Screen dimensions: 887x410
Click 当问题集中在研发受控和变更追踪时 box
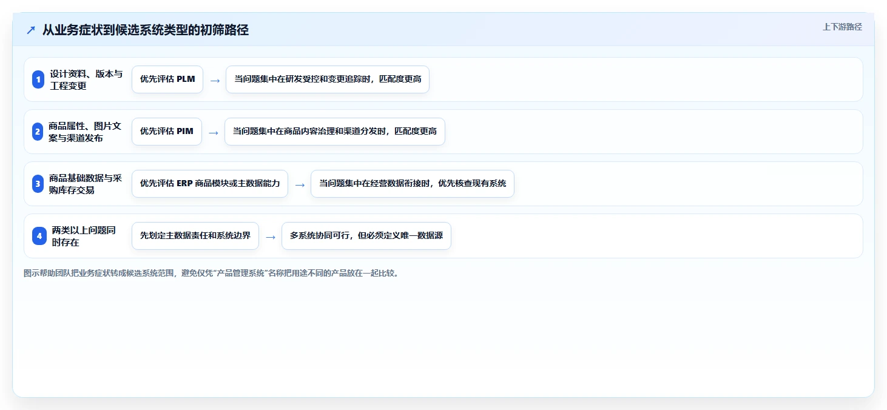click(x=328, y=79)
